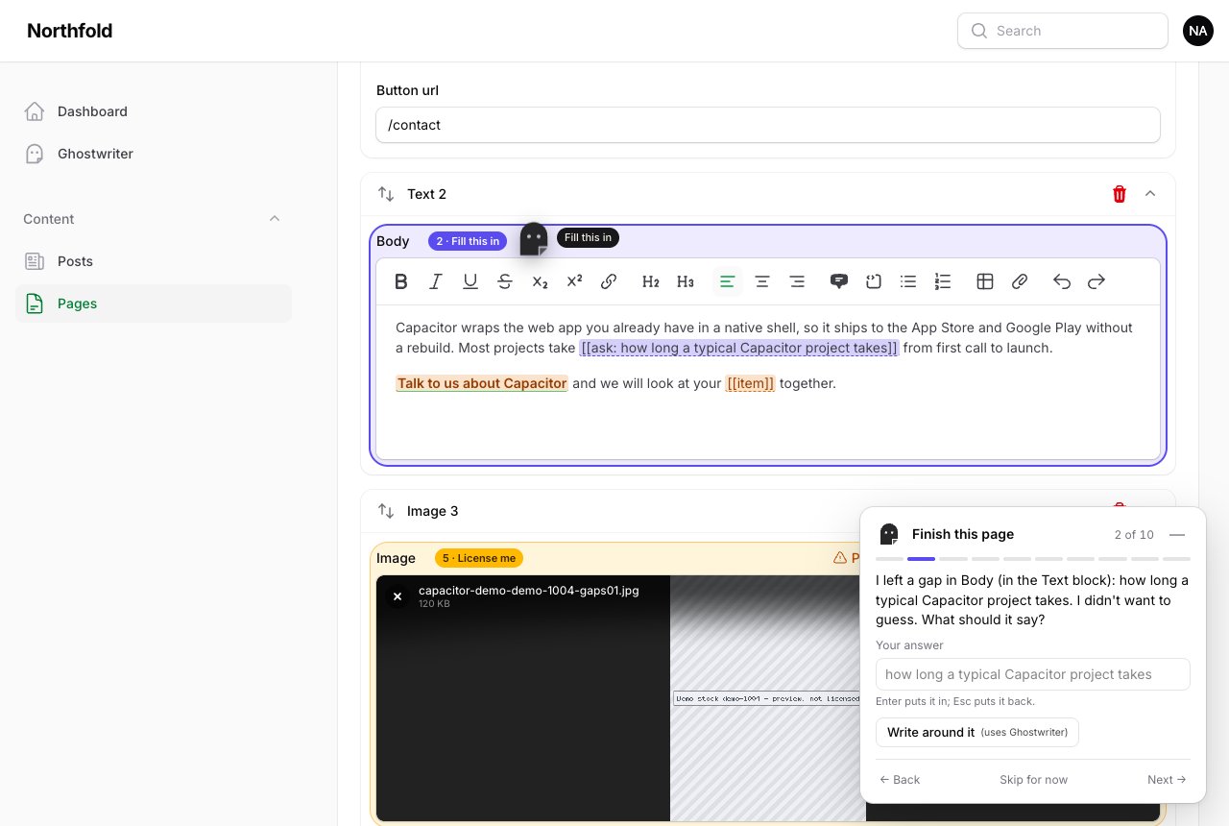Image resolution: width=1229 pixels, height=826 pixels.
Task: Click the Write around it button
Action: (x=977, y=732)
